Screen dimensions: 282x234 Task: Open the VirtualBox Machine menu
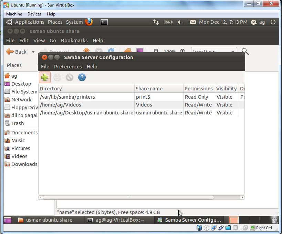[14, 14]
